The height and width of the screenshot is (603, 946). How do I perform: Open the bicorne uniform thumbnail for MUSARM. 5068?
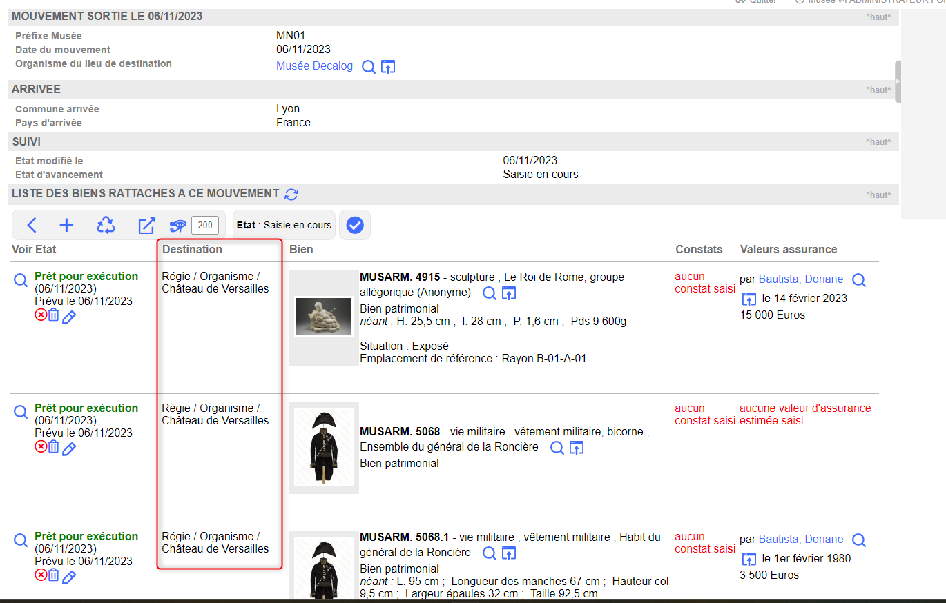click(x=324, y=446)
